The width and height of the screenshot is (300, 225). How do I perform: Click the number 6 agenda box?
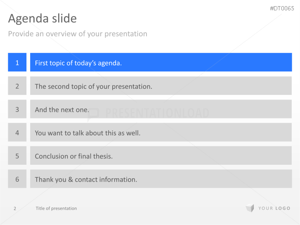17,179
